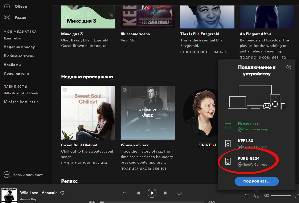Click Women of Jazz title

coord(135,145)
